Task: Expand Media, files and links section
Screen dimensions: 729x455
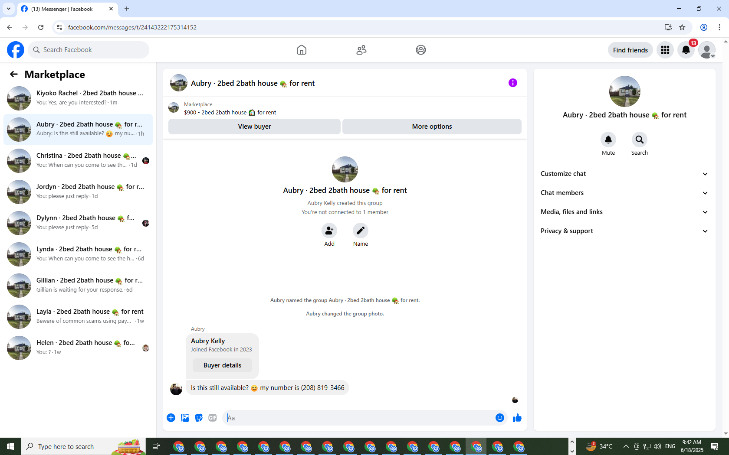Action: 624,212
